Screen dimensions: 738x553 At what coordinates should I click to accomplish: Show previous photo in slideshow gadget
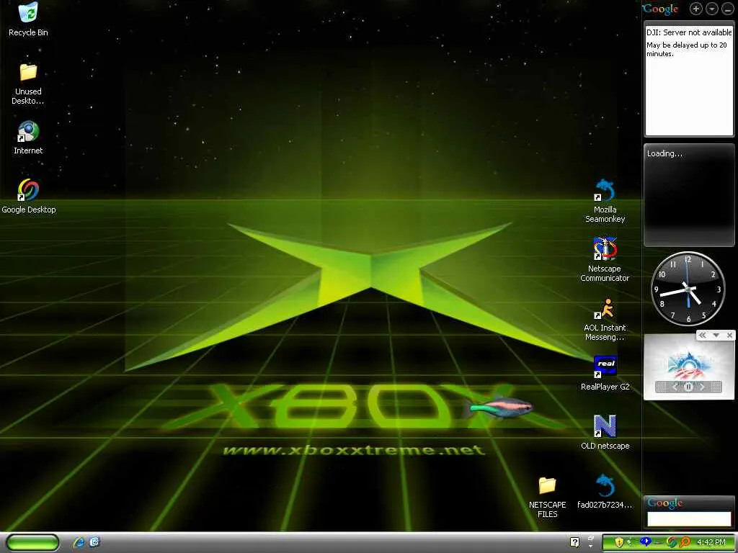coord(675,387)
